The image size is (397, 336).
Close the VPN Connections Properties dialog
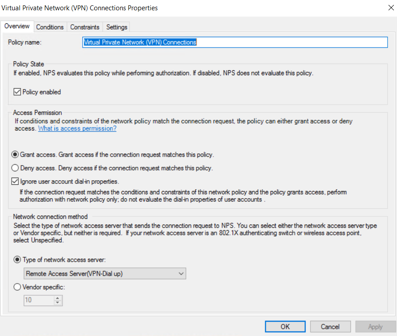pos(386,8)
